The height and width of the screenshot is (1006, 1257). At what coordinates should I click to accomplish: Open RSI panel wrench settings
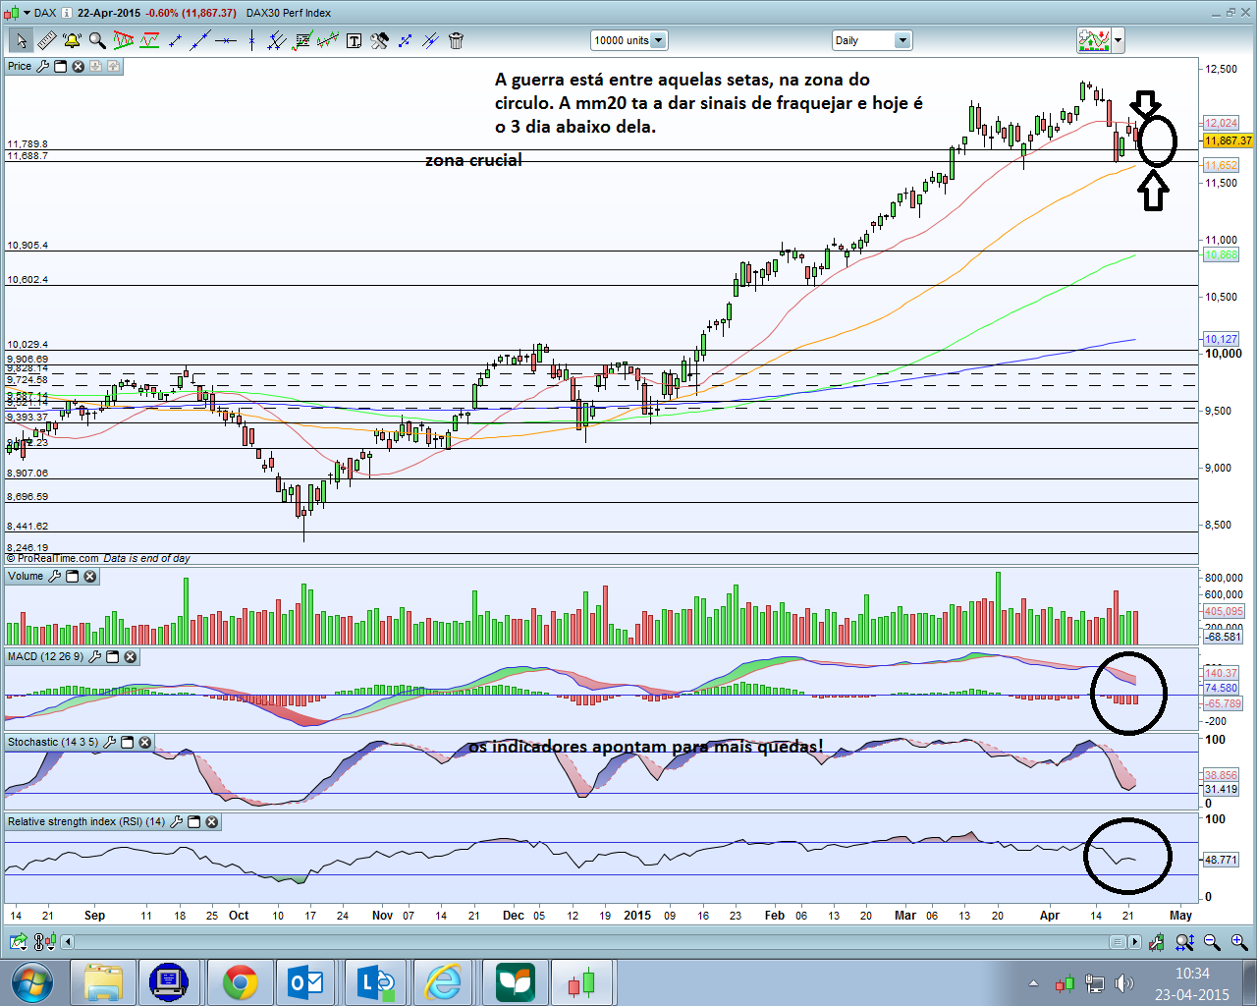(x=177, y=821)
